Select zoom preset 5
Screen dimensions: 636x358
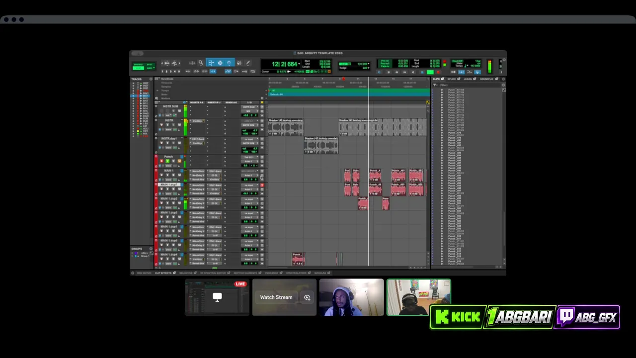[x=179, y=72]
